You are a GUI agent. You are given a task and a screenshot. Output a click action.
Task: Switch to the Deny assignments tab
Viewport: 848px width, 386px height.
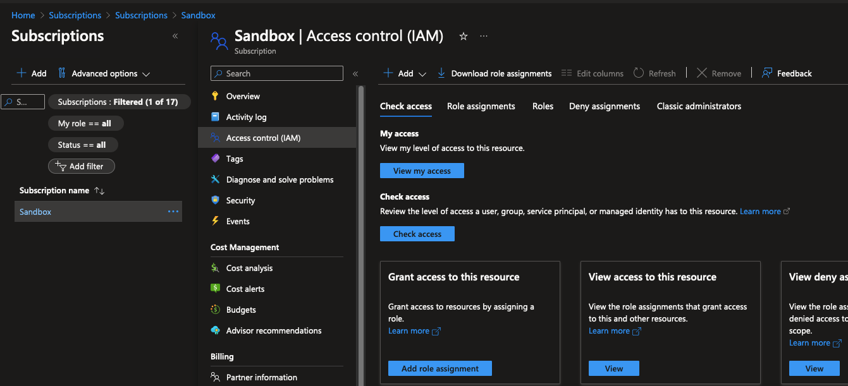(x=605, y=106)
